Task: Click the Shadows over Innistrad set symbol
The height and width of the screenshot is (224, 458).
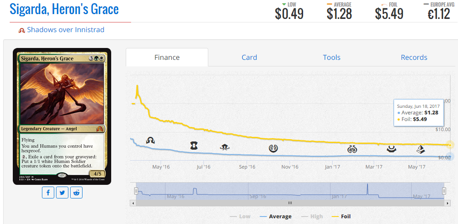Action: [22, 30]
